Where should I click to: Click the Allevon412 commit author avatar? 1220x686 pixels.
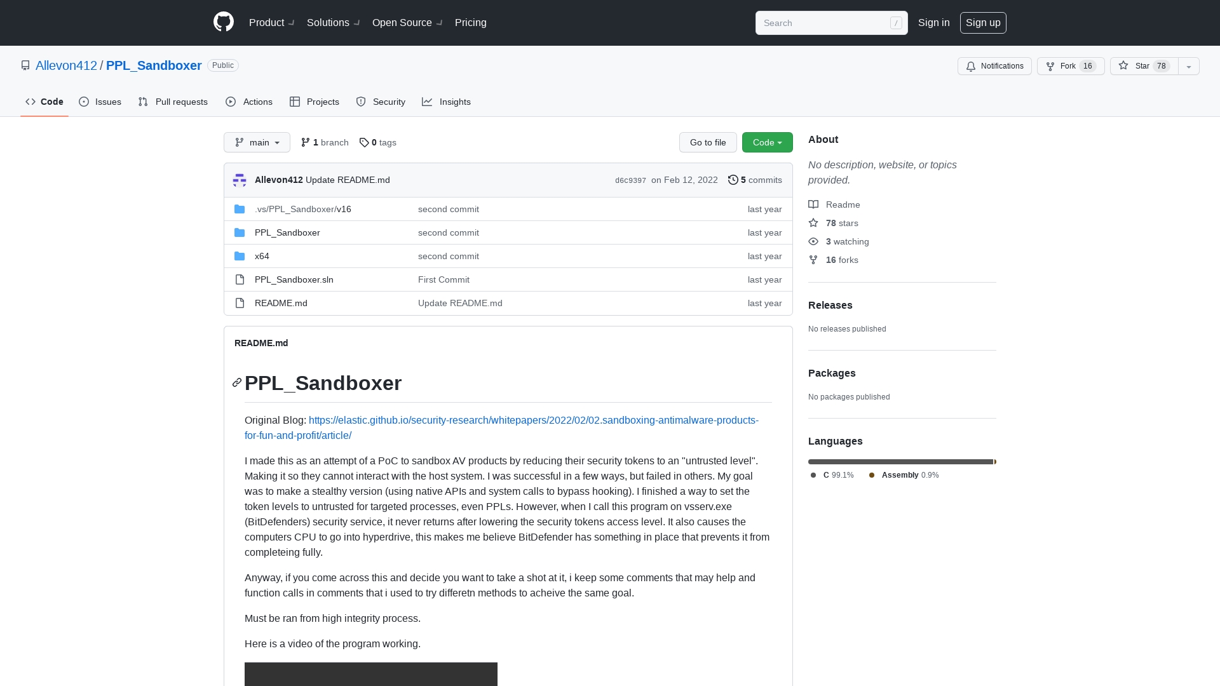(240, 180)
